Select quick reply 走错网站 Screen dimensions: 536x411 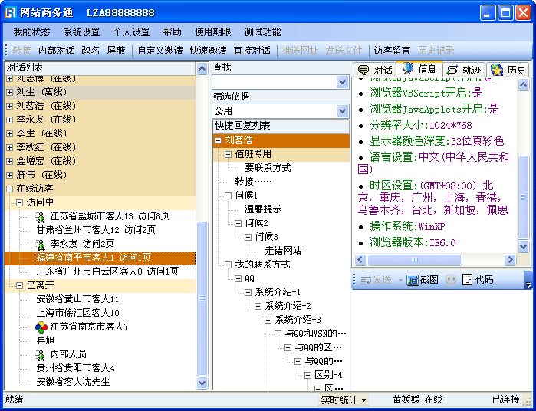(283, 251)
